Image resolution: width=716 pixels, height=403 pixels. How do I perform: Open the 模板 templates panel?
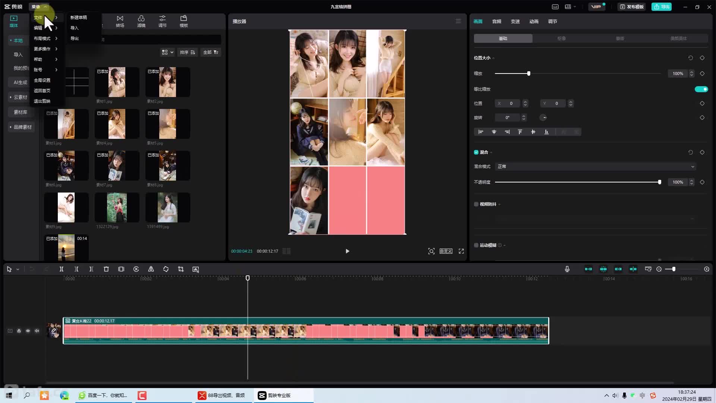pyautogui.click(x=183, y=21)
